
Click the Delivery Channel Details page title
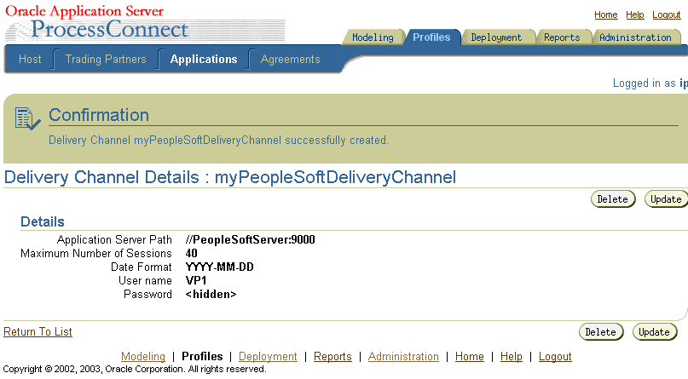click(230, 177)
